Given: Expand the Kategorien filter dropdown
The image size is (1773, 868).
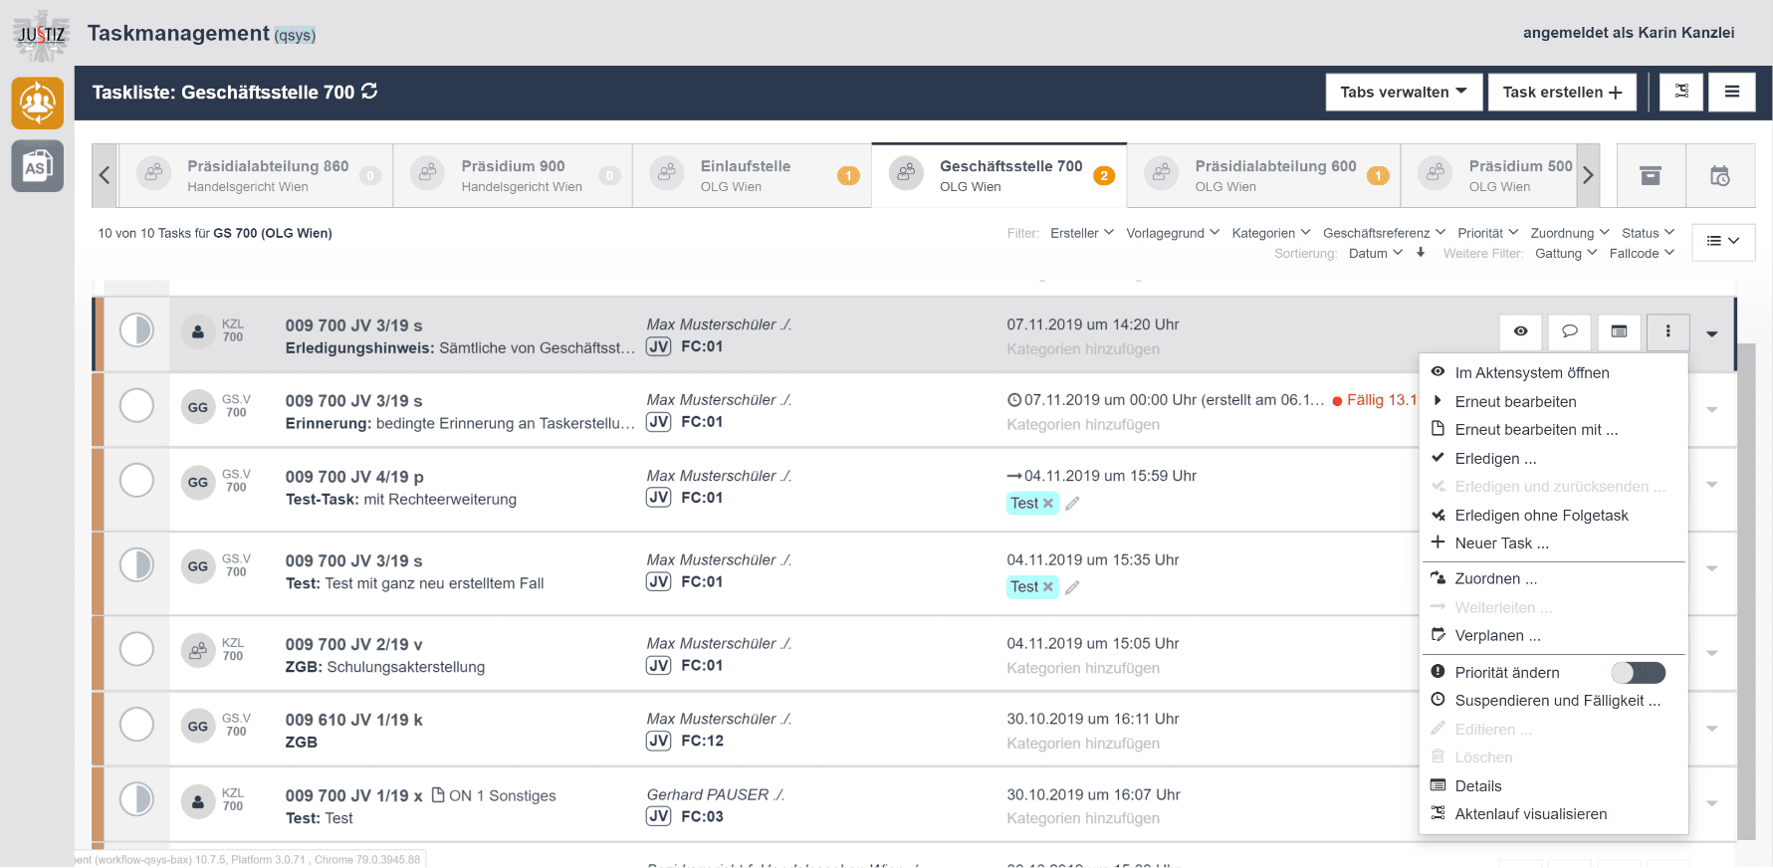Looking at the screenshot, I should coord(1270,233).
